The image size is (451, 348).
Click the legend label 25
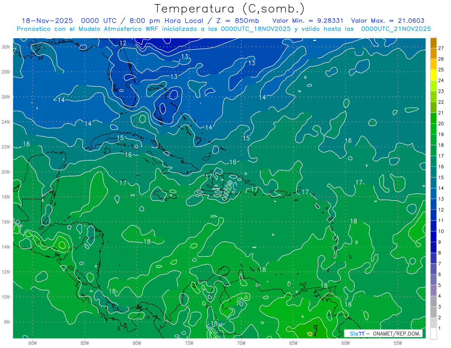pos(441,69)
